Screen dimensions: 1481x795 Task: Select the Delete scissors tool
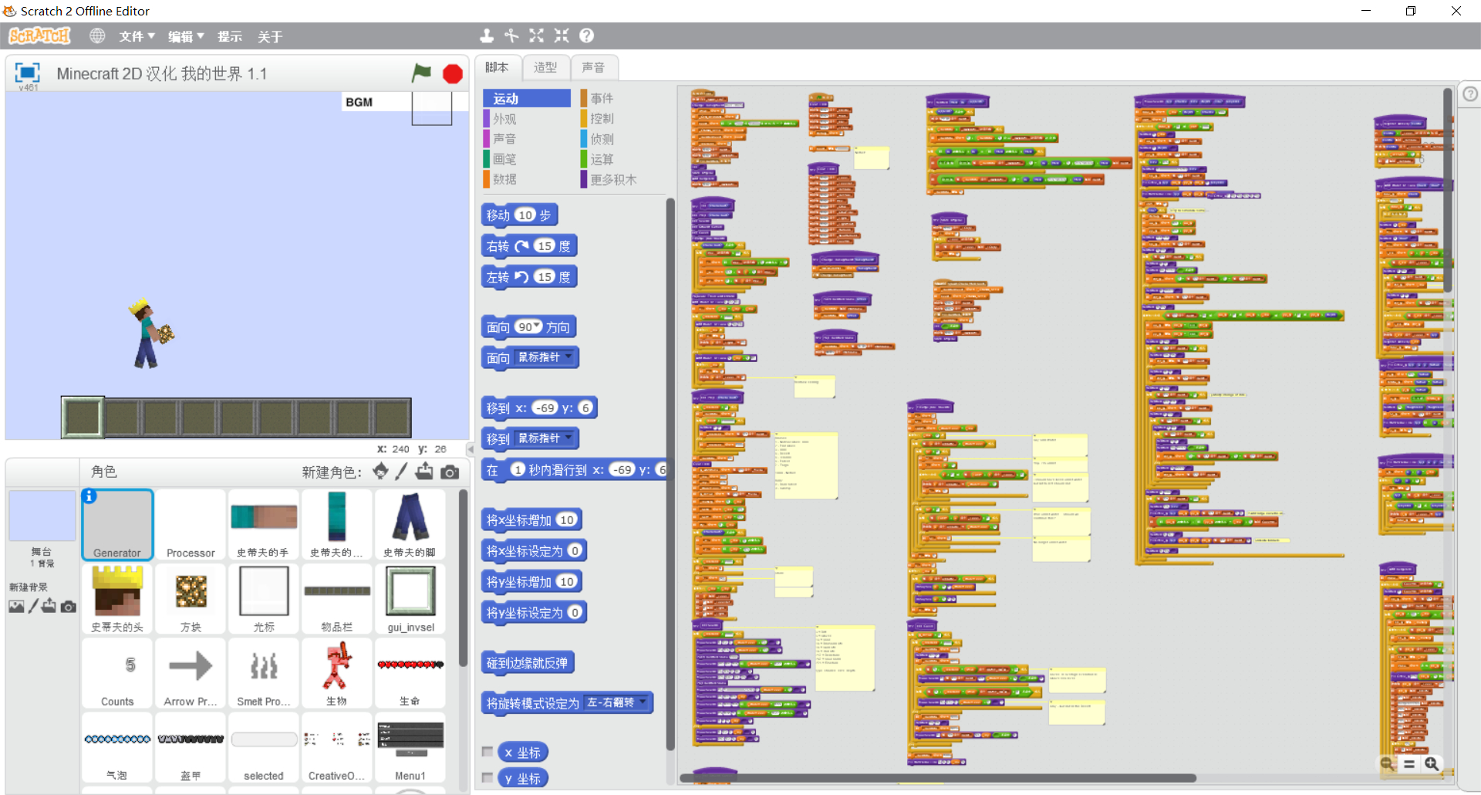click(x=511, y=36)
